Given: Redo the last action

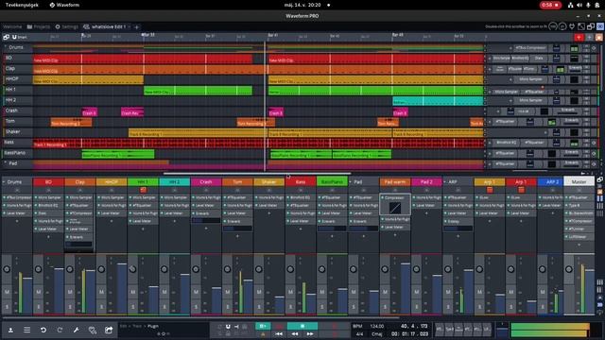Looking at the screenshot, I should (x=60, y=330).
